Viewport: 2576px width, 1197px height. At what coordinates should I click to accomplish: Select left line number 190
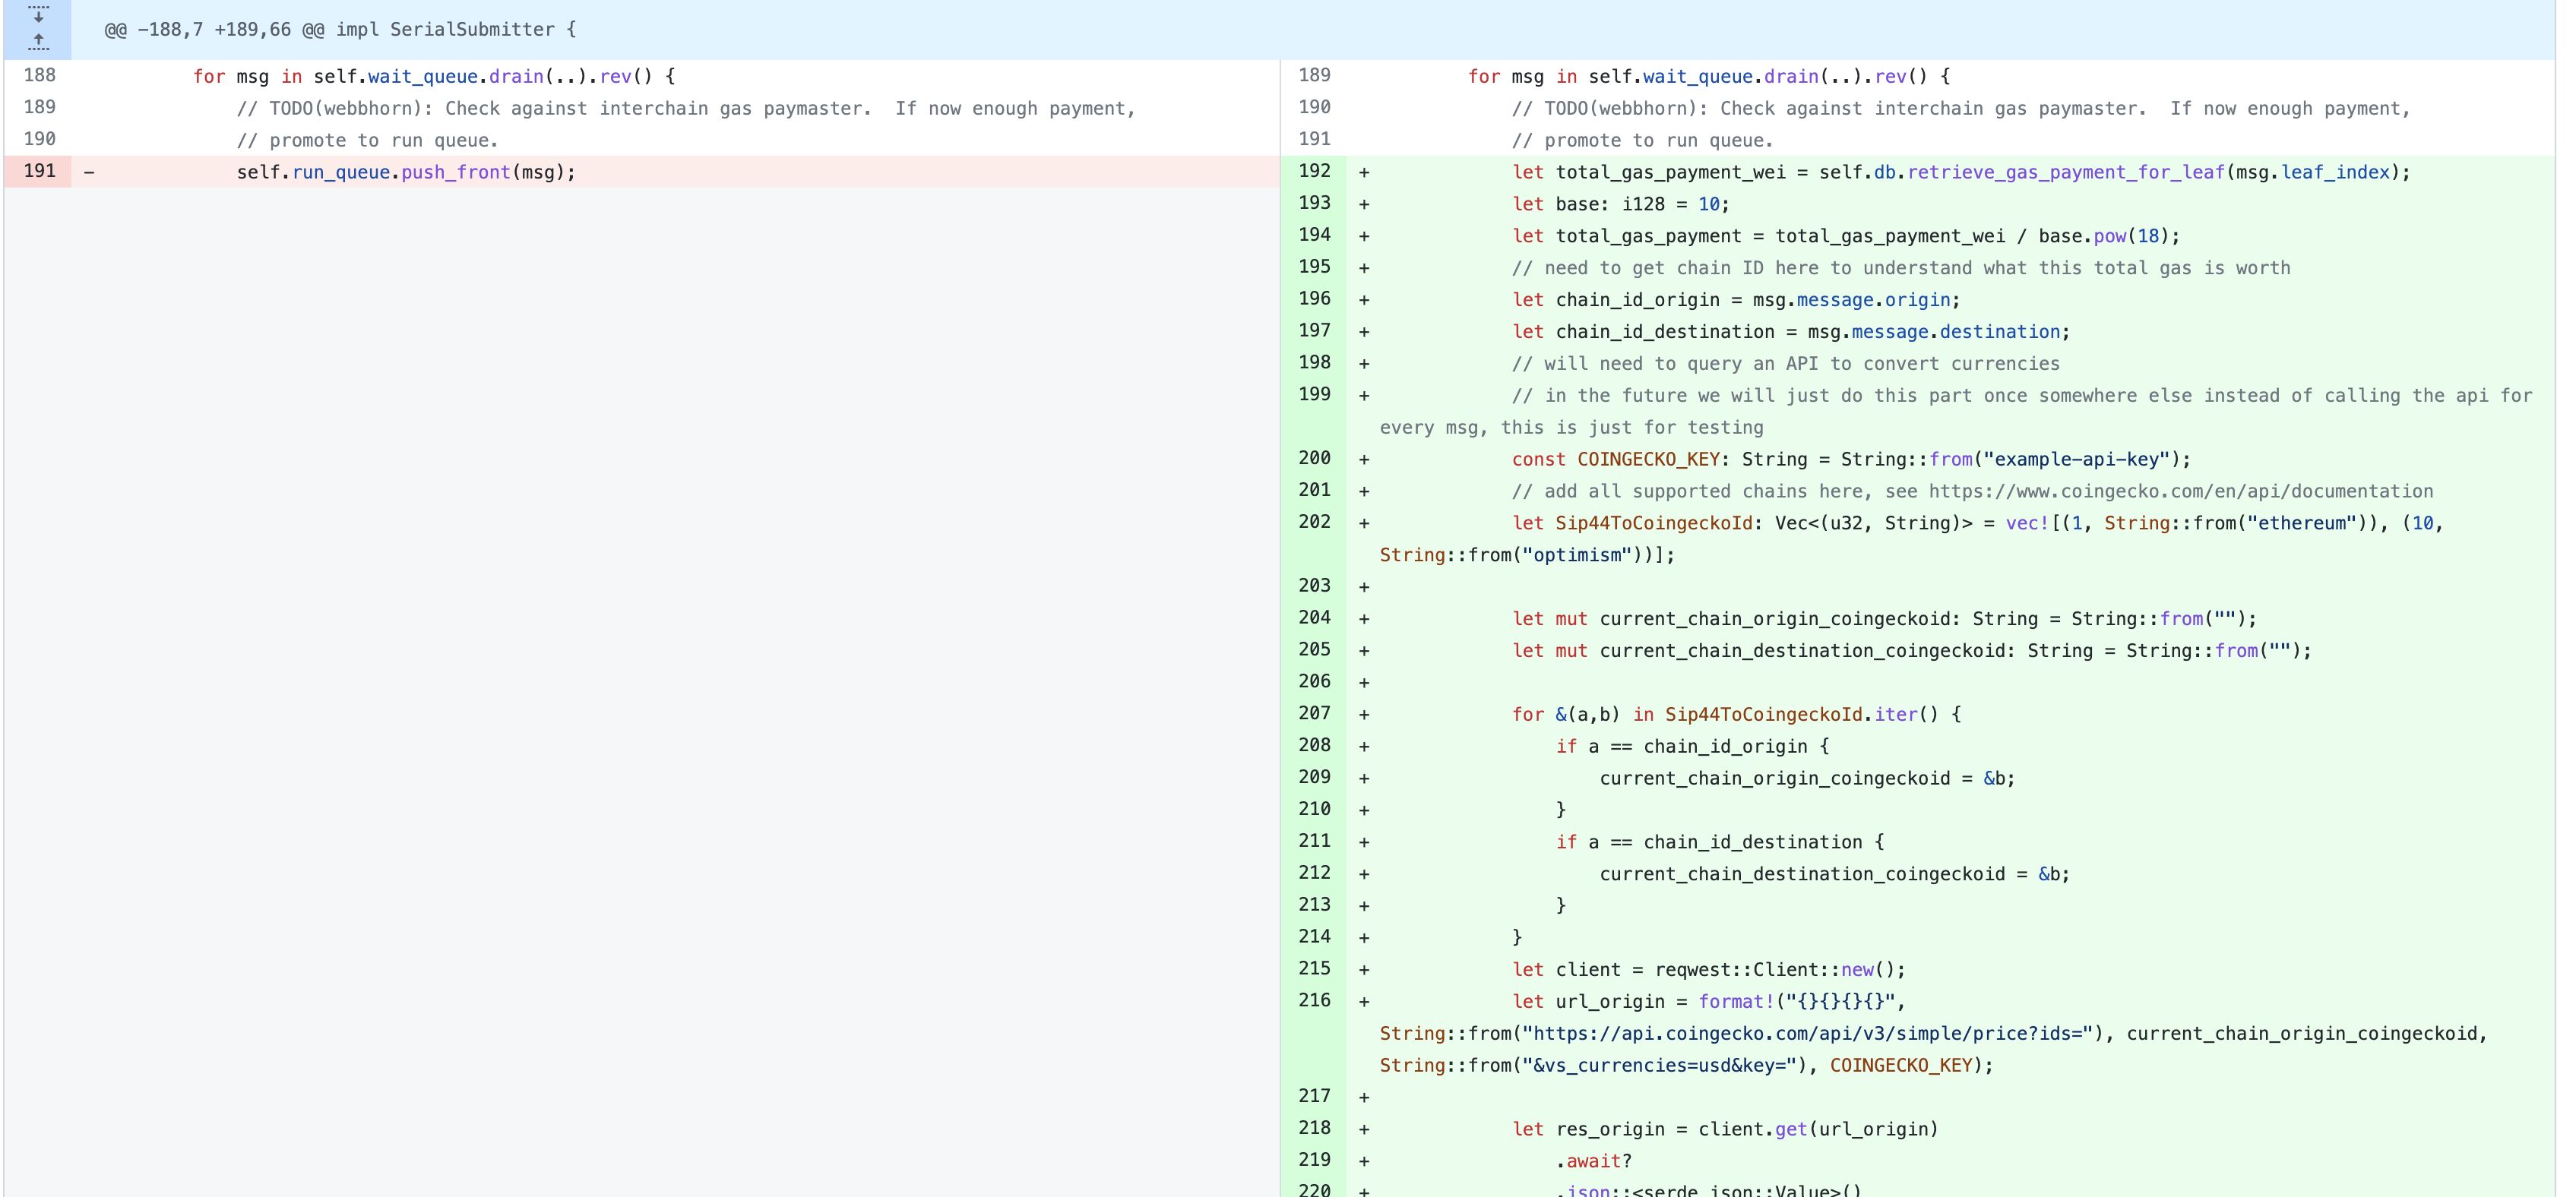pyautogui.click(x=39, y=139)
